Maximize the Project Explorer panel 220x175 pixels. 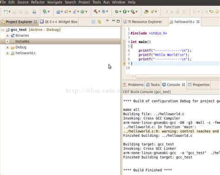pos(118,21)
